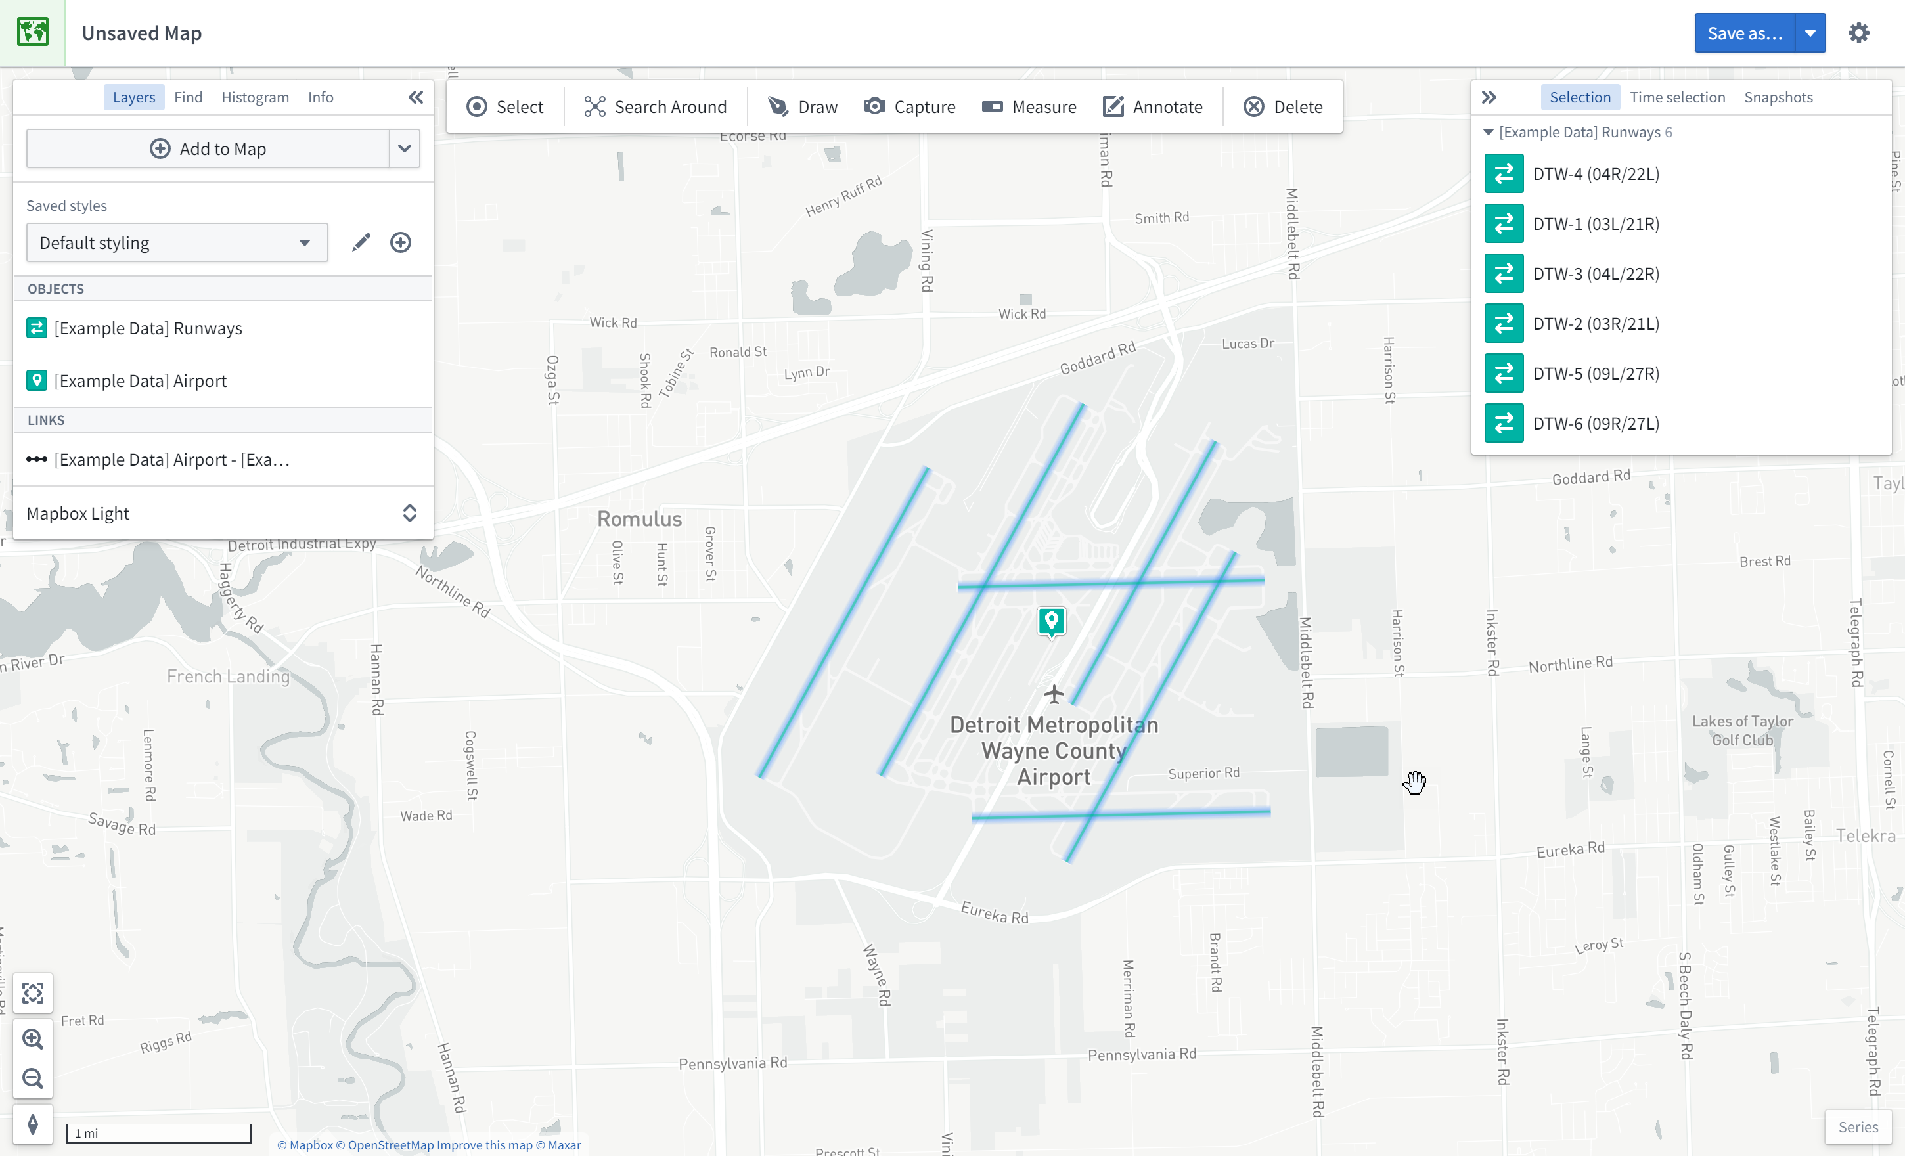Expand the Add to Map dropdown
1905x1156 pixels.
pyautogui.click(x=405, y=148)
